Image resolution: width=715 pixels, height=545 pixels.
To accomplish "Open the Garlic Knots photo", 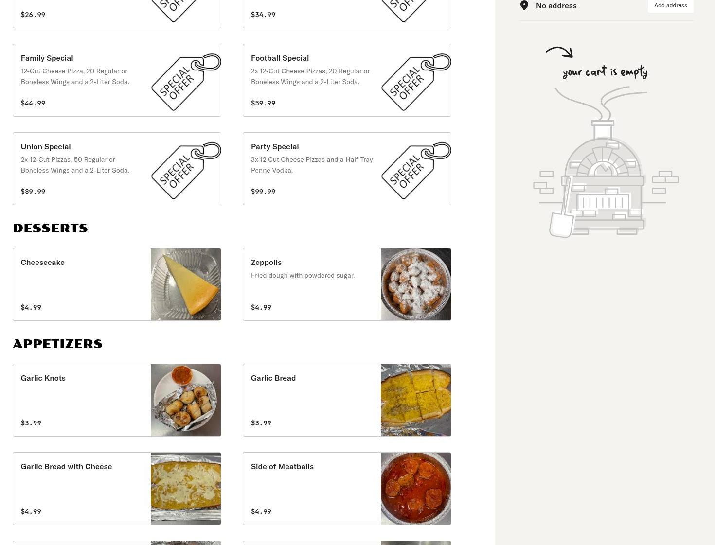I will pyautogui.click(x=186, y=400).
